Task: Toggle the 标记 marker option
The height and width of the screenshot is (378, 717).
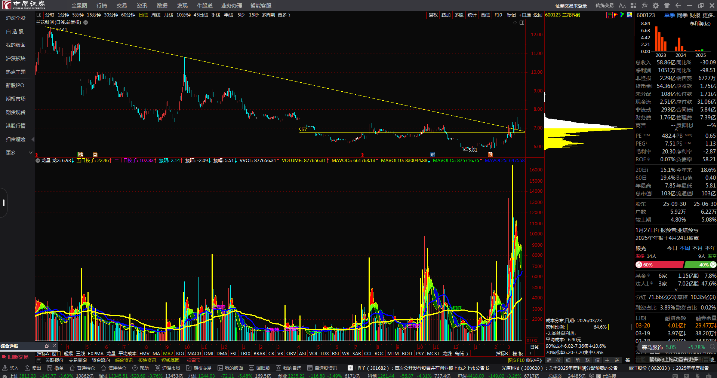Action: [x=511, y=15]
